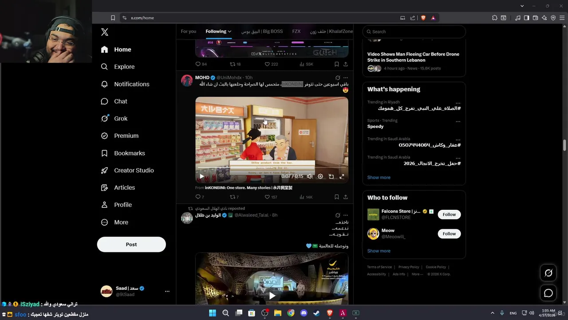Like the post with 222 likes
Screen dimensions: 568x320
(271, 64)
